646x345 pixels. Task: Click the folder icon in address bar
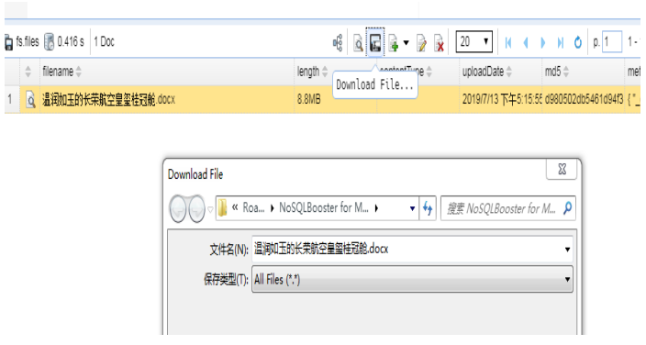point(222,207)
